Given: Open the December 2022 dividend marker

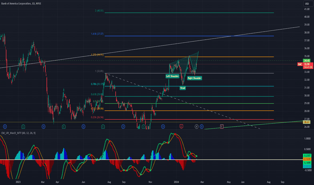Looking at the screenshot, I should pos(5,126).
